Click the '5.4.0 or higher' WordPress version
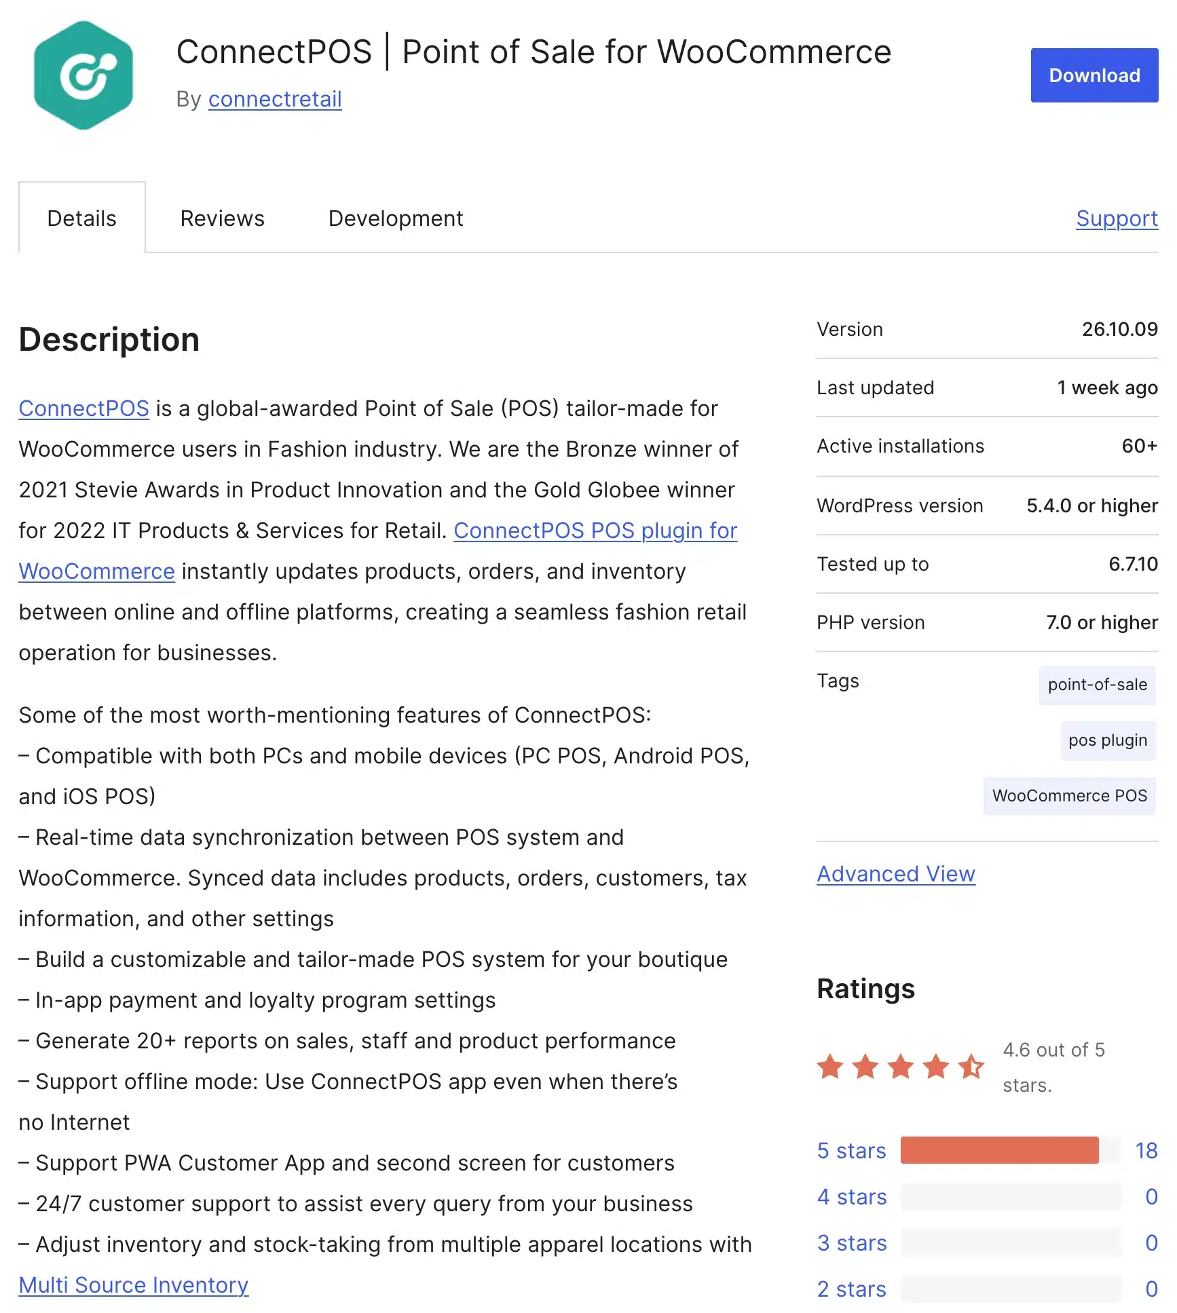 coord(1092,506)
